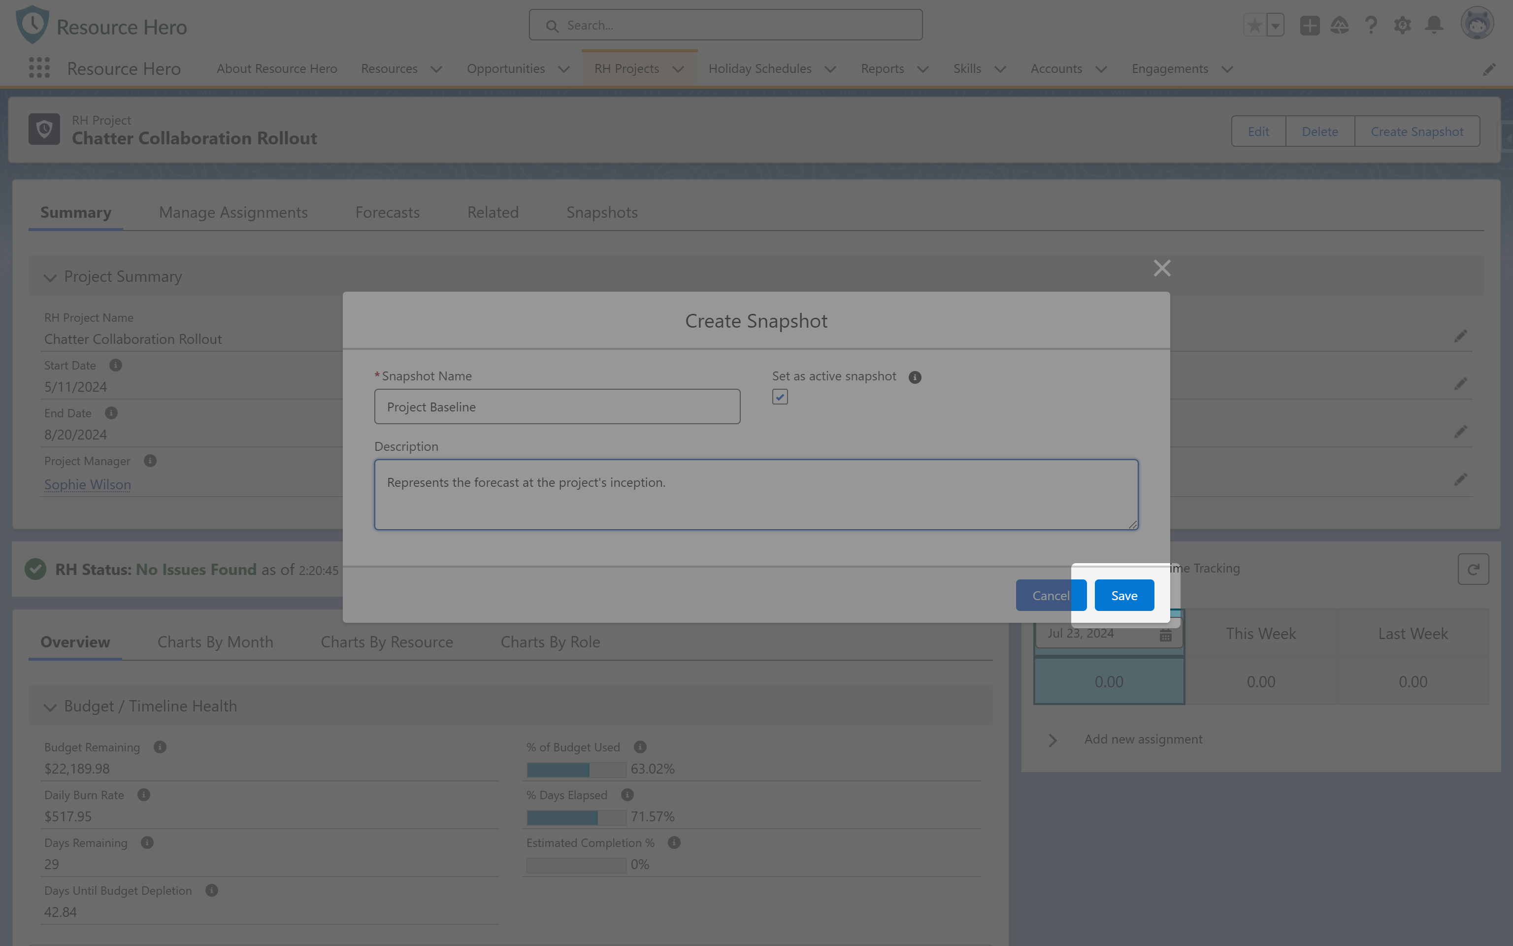This screenshot has height=946, width=1513.
Task: Click the Estimated Completion % progress bar
Action: point(576,865)
